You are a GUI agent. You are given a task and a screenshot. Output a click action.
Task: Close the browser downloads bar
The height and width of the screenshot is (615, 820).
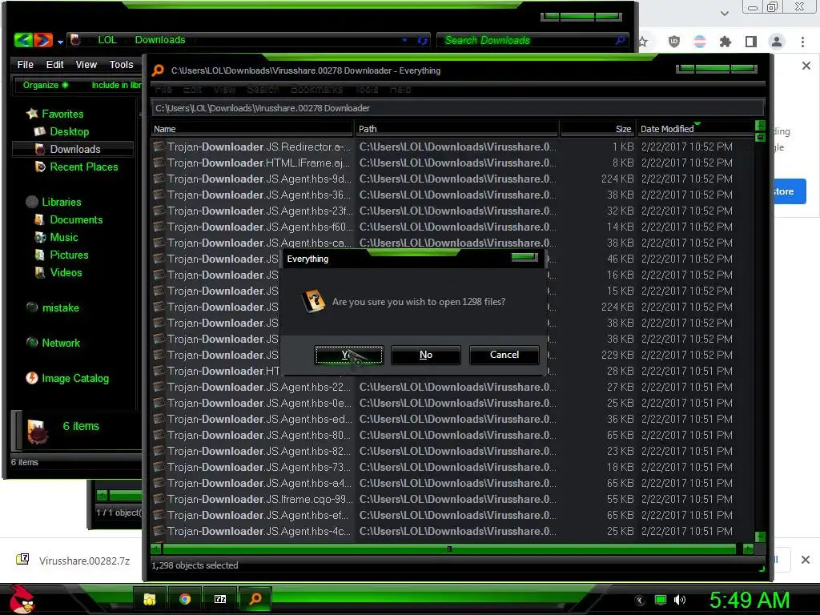point(806,560)
